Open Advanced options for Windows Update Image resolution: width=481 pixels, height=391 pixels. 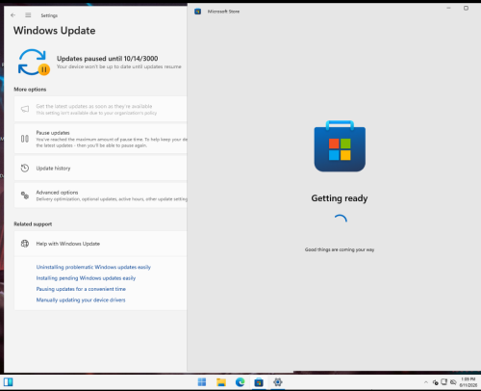101,195
